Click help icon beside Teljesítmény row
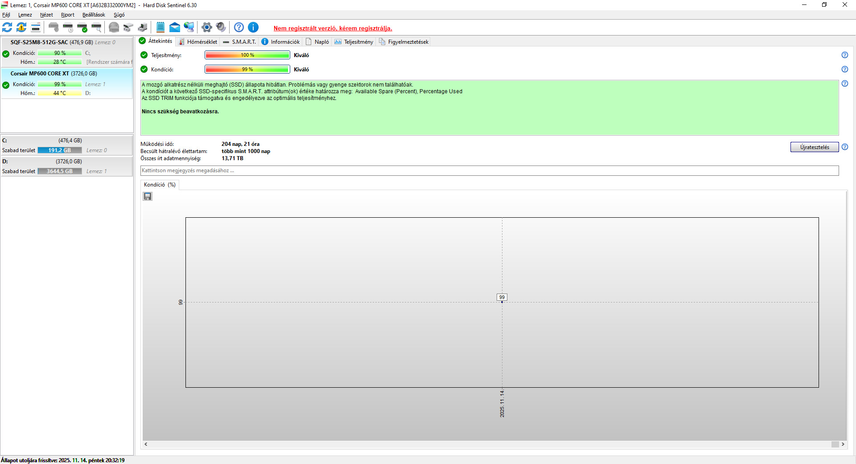Viewport: 856px width, 464px height. pyautogui.click(x=844, y=55)
